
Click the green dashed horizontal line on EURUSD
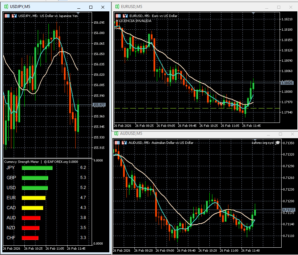tap(167, 108)
